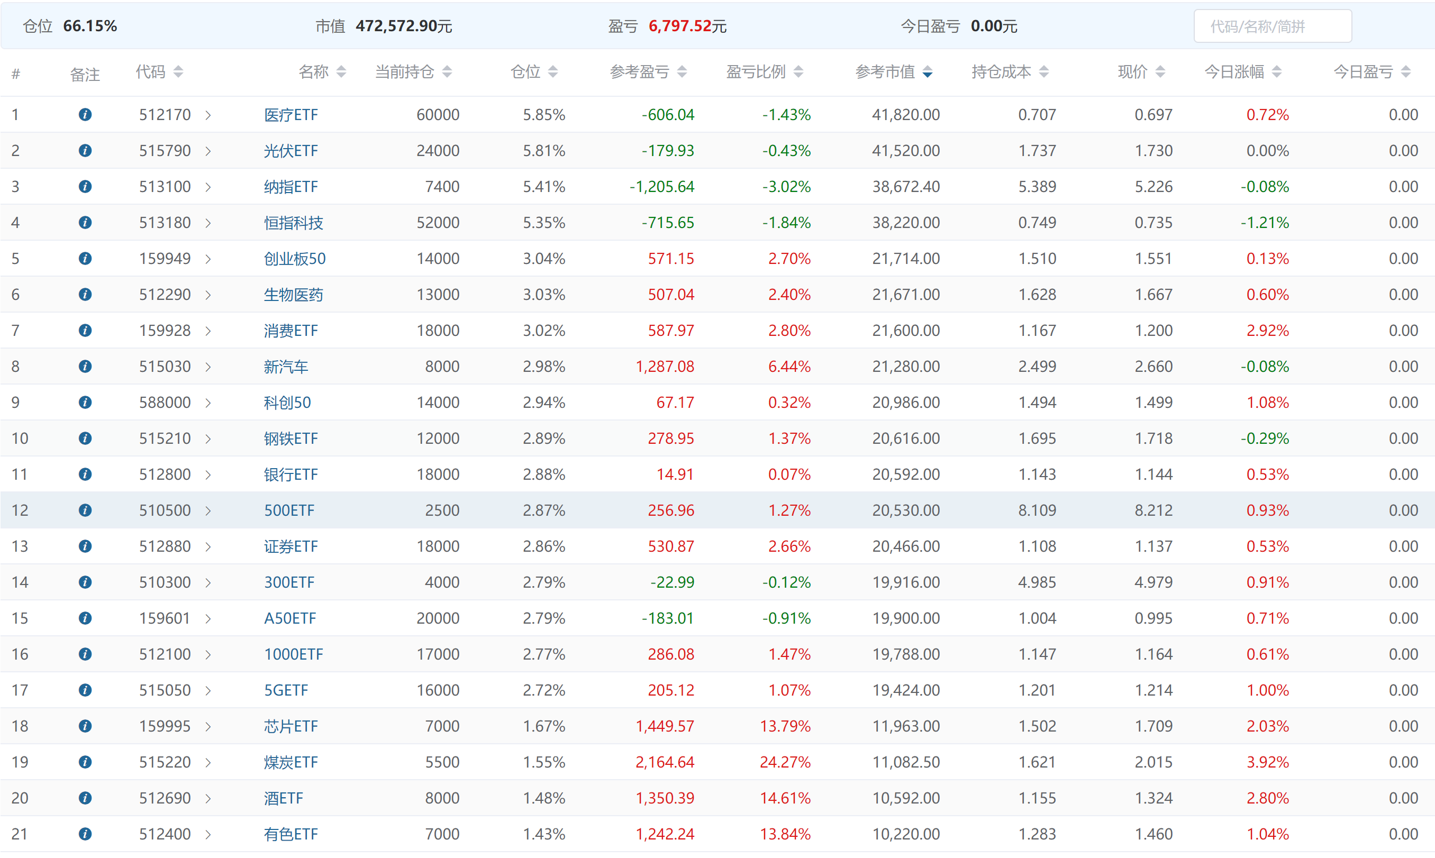Click the info icon for 医疗ETF row
This screenshot has width=1435, height=858.
(x=85, y=114)
